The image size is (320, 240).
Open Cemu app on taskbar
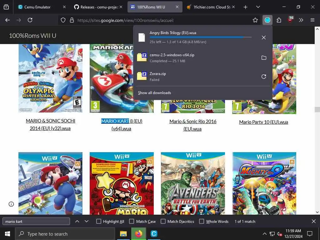tap(154, 234)
